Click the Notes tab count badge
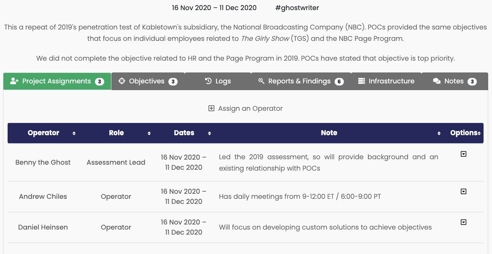This screenshot has width=492, height=254. [473, 82]
